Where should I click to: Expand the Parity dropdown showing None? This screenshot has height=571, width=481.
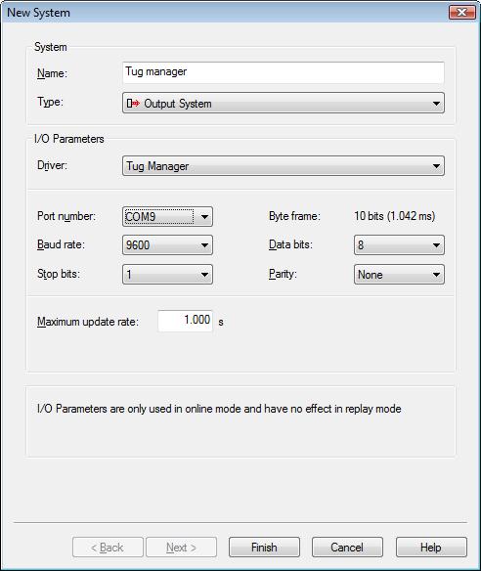[x=399, y=274]
